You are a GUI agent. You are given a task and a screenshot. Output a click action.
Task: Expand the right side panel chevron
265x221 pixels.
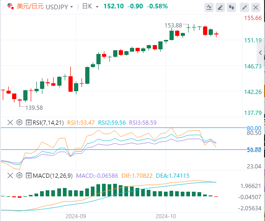pos(260,53)
